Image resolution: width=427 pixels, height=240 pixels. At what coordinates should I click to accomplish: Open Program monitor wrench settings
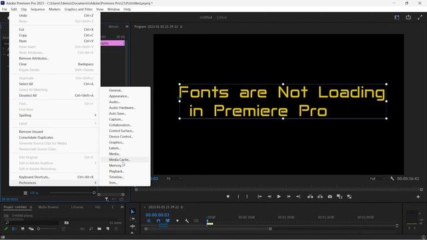tap(392, 179)
